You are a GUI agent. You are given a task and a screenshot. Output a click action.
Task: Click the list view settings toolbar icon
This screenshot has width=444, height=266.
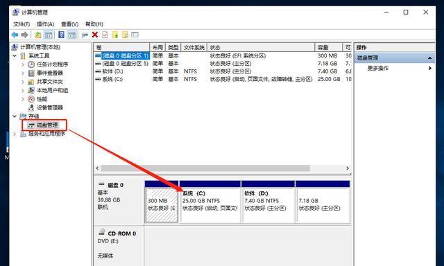[x=135, y=35]
